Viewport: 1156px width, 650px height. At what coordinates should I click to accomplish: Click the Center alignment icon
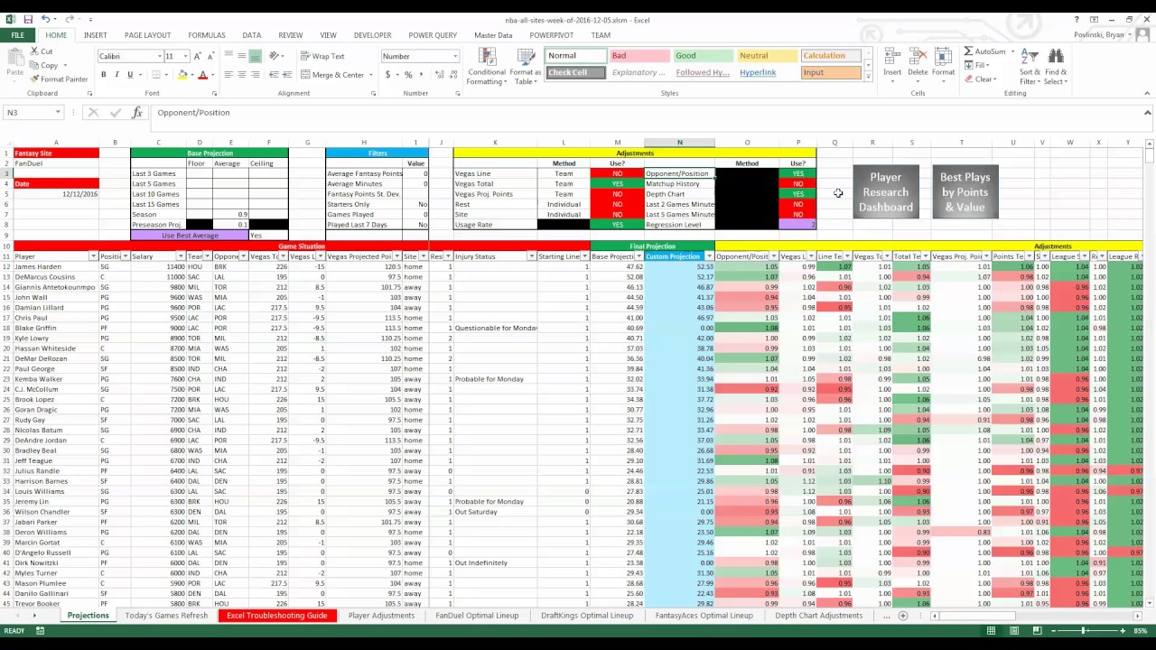pyautogui.click(x=242, y=75)
